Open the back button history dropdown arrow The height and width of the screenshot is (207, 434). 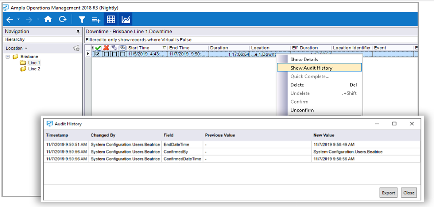pyautogui.click(x=18, y=20)
